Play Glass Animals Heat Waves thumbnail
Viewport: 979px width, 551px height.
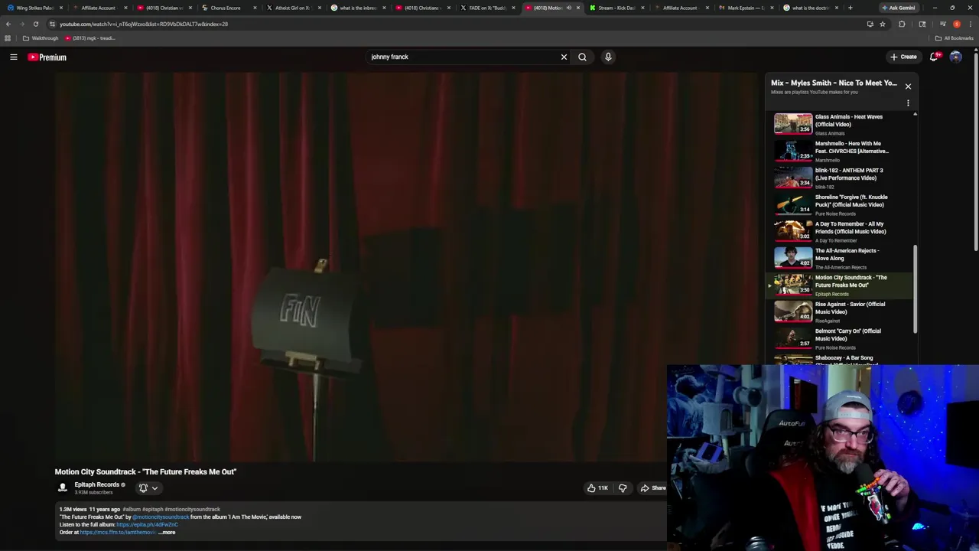[x=793, y=124]
